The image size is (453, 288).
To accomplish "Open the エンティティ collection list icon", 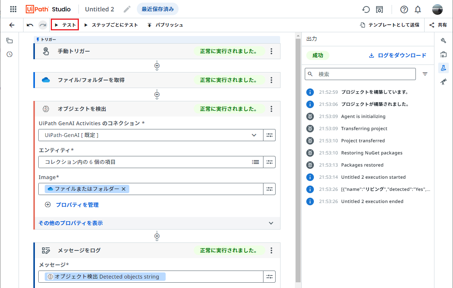I will click(255, 162).
